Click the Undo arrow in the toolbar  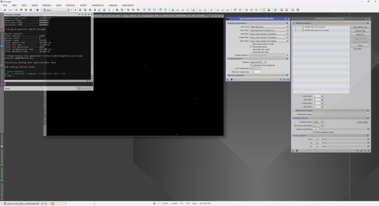(5, 10)
